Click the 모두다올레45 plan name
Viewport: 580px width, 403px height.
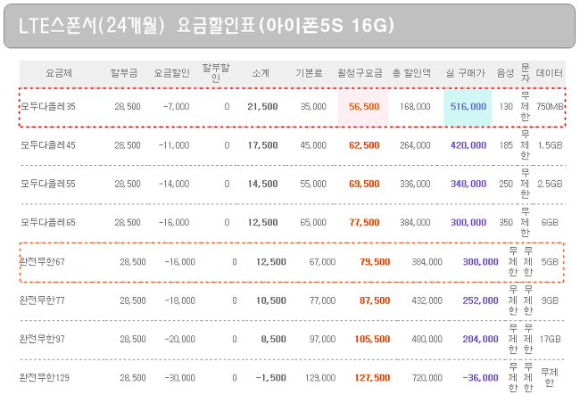[48, 145]
